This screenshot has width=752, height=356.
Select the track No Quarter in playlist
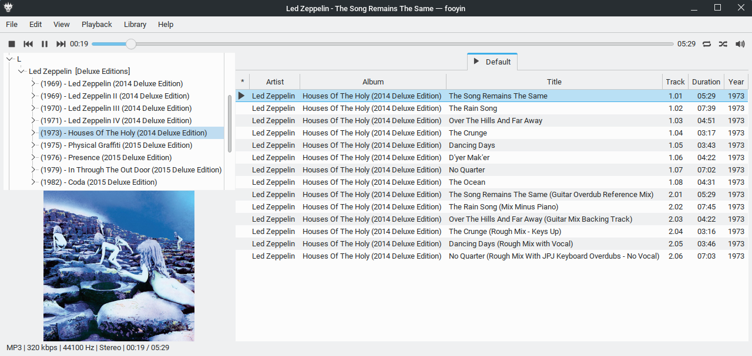tap(466, 170)
